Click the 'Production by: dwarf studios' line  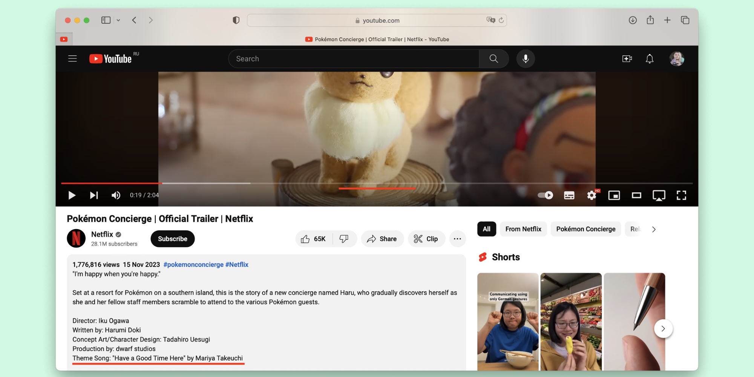(x=114, y=349)
